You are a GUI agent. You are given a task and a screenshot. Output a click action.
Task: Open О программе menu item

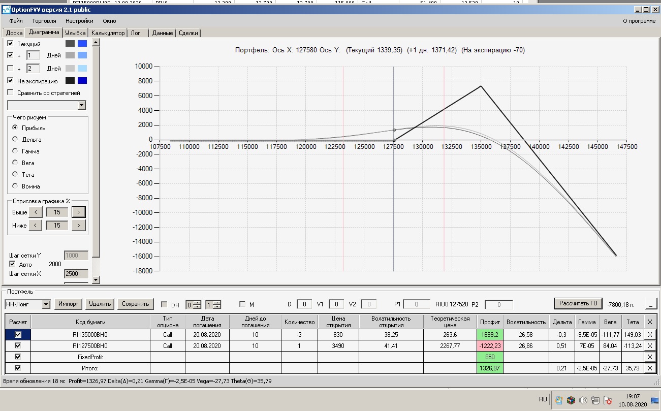click(x=639, y=21)
